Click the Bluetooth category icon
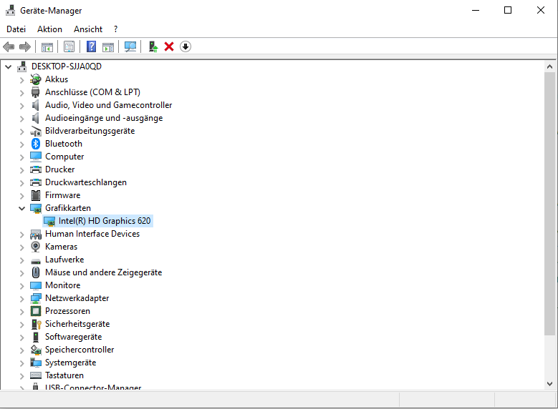Image resolution: width=558 pixels, height=409 pixels. point(36,144)
